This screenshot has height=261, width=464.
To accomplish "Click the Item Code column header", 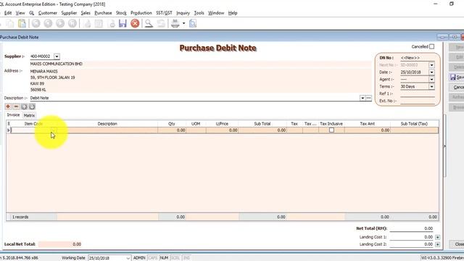I will pos(33,124).
